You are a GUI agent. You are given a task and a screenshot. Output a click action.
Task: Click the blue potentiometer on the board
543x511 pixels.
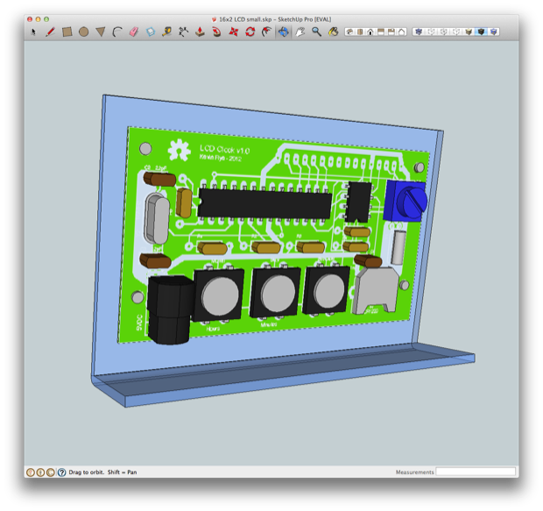click(405, 202)
